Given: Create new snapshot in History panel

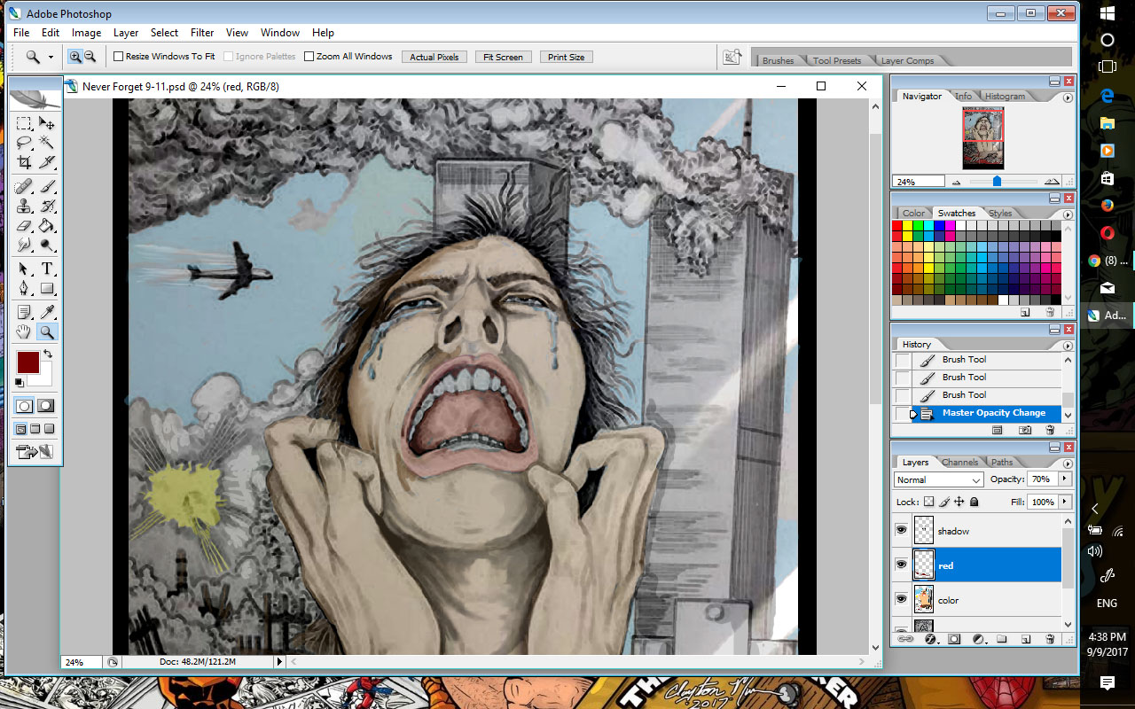Looking at the screenshot, I should pyautogui.click(x=1026, y=430).
